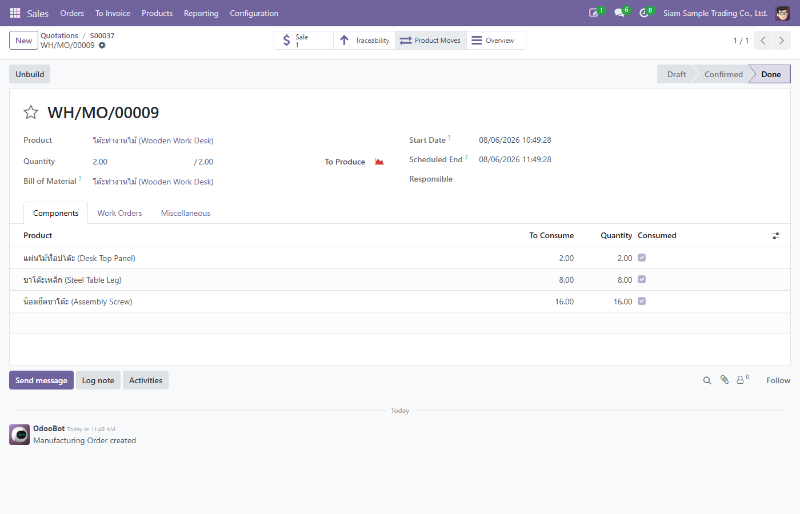Go to previous record arrow
The image size is (800, 514).
point(763,41)
